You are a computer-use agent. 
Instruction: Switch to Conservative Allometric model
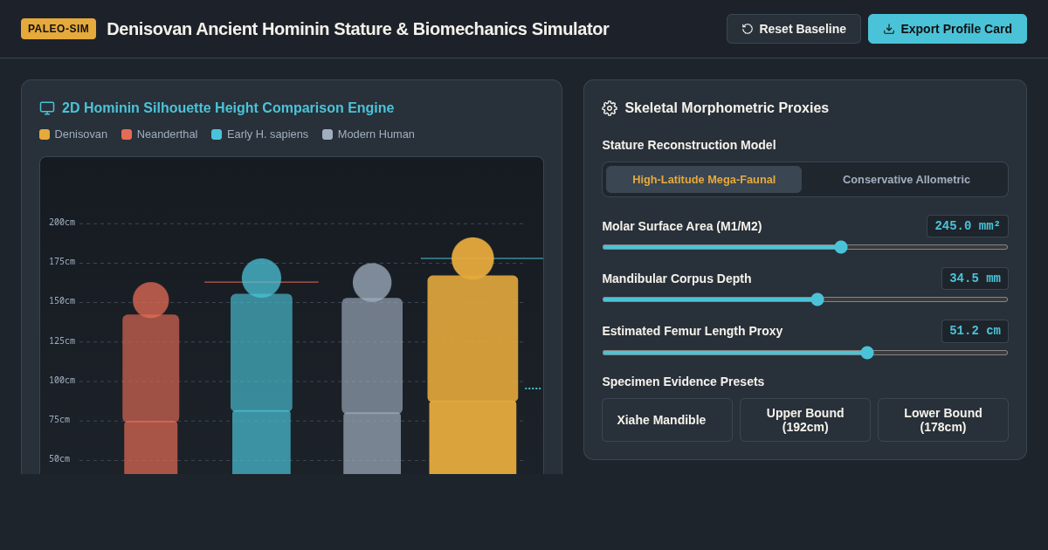click(907, 179)
